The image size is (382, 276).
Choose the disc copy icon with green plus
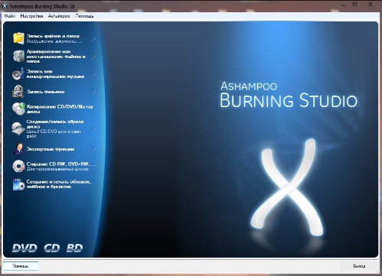coord(18,109)
